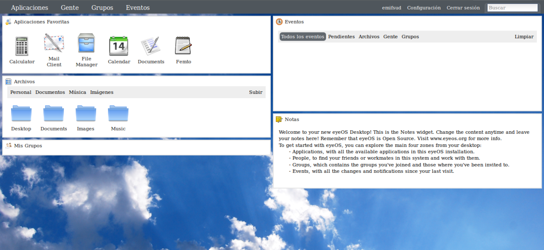Image resolution: width=544 pixels, height=250 pixels.
Task: Click the Mis Grupos widget icon
Action: [8, 146]
